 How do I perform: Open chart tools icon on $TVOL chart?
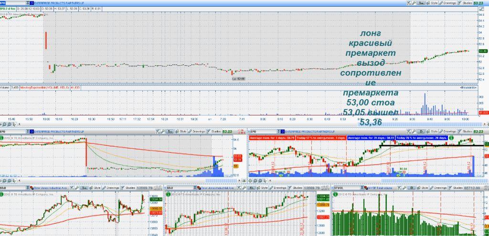coord(399,188)
